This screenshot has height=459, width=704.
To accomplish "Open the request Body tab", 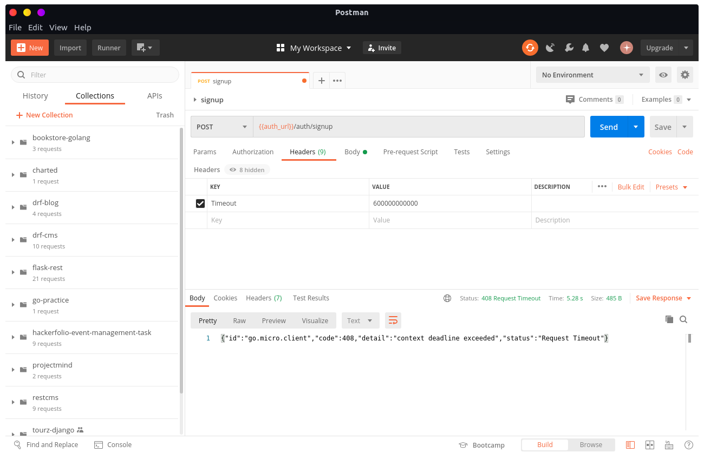I will coord(356,152).
